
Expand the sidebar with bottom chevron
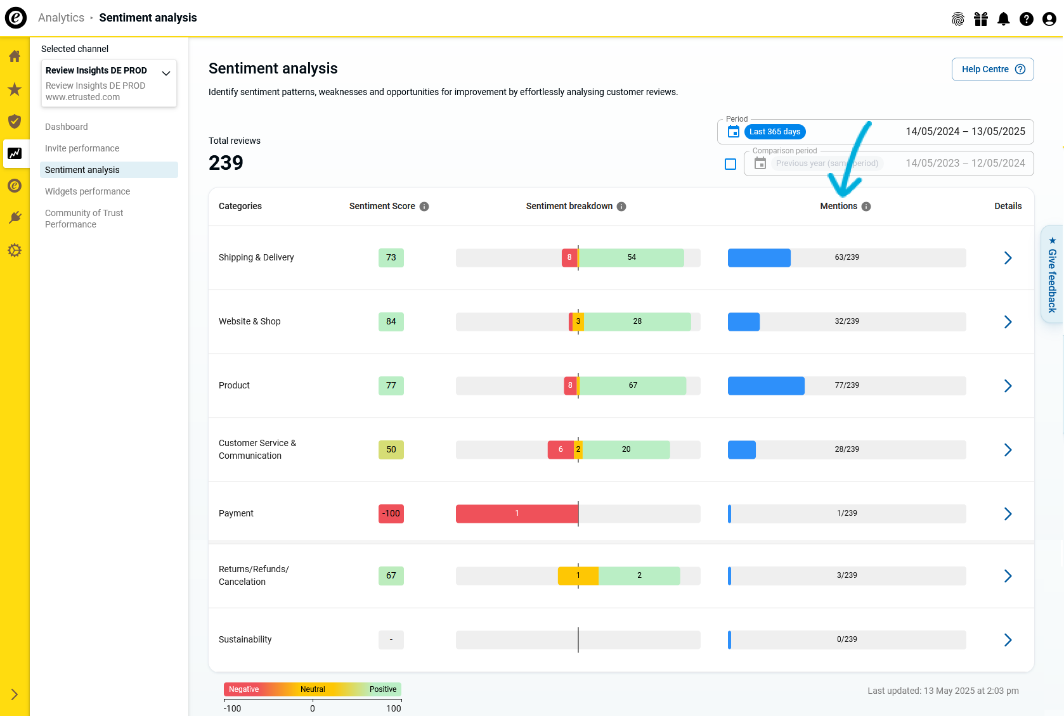(x=15, y=694)
